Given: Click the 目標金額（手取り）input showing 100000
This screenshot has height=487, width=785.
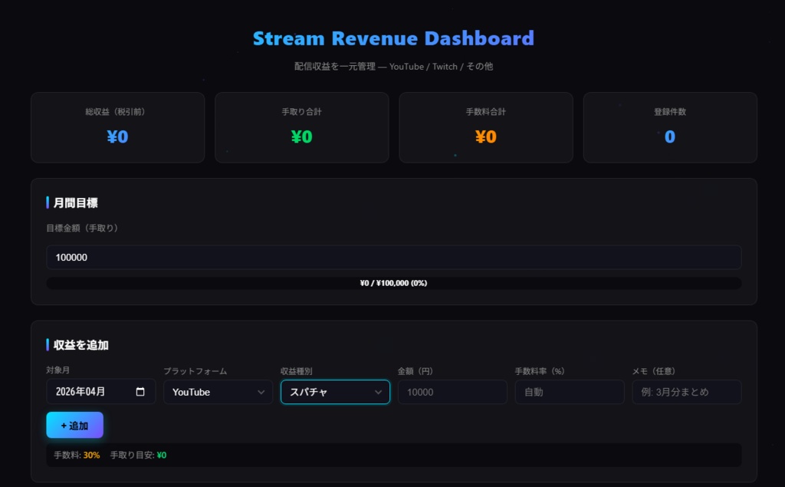Looking at the screenshot, I should tap(393, 257).
